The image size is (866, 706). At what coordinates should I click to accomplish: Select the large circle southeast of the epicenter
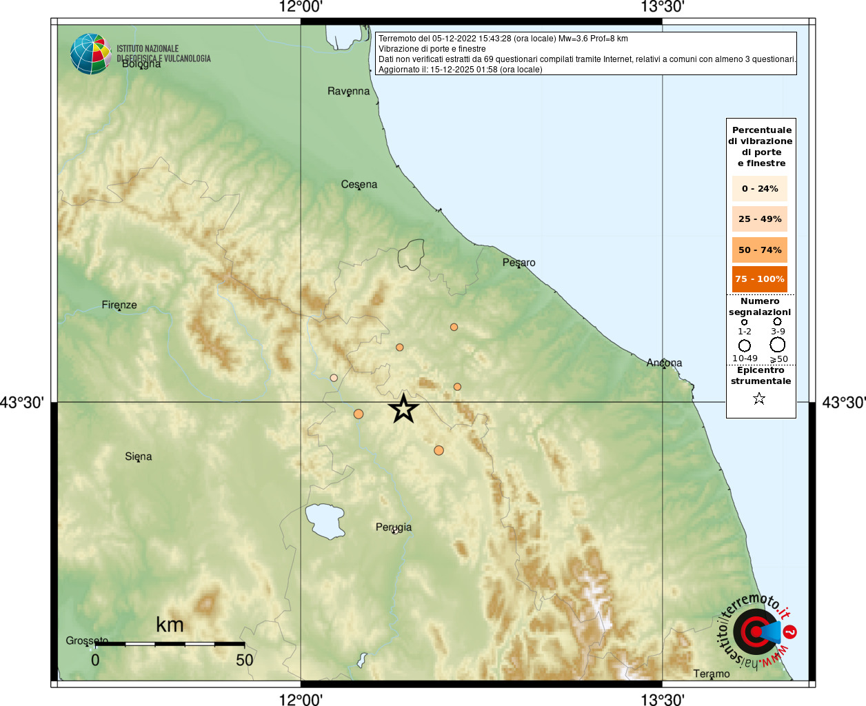(x=439, y=450)
